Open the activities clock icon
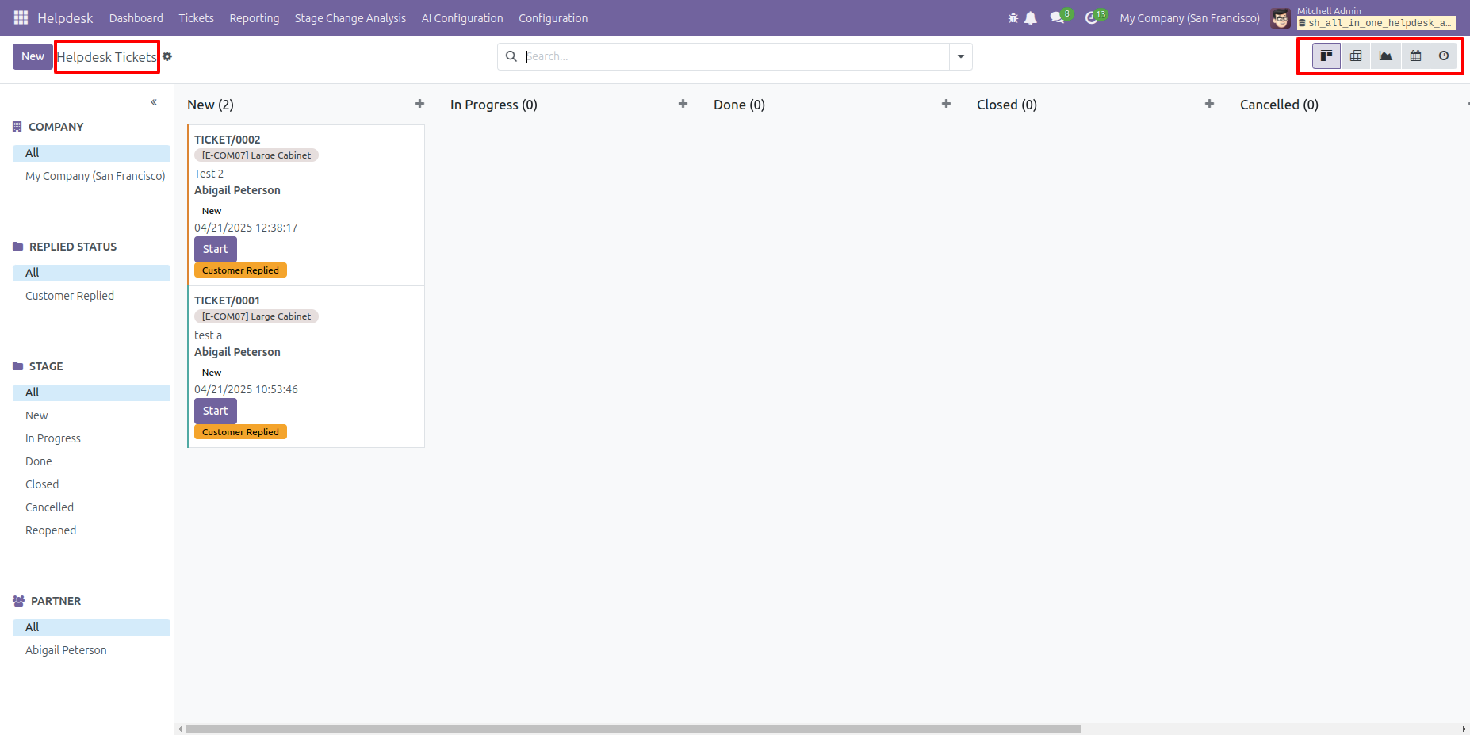Viewport: 1470px width, 735px height. pos(1092,17)
